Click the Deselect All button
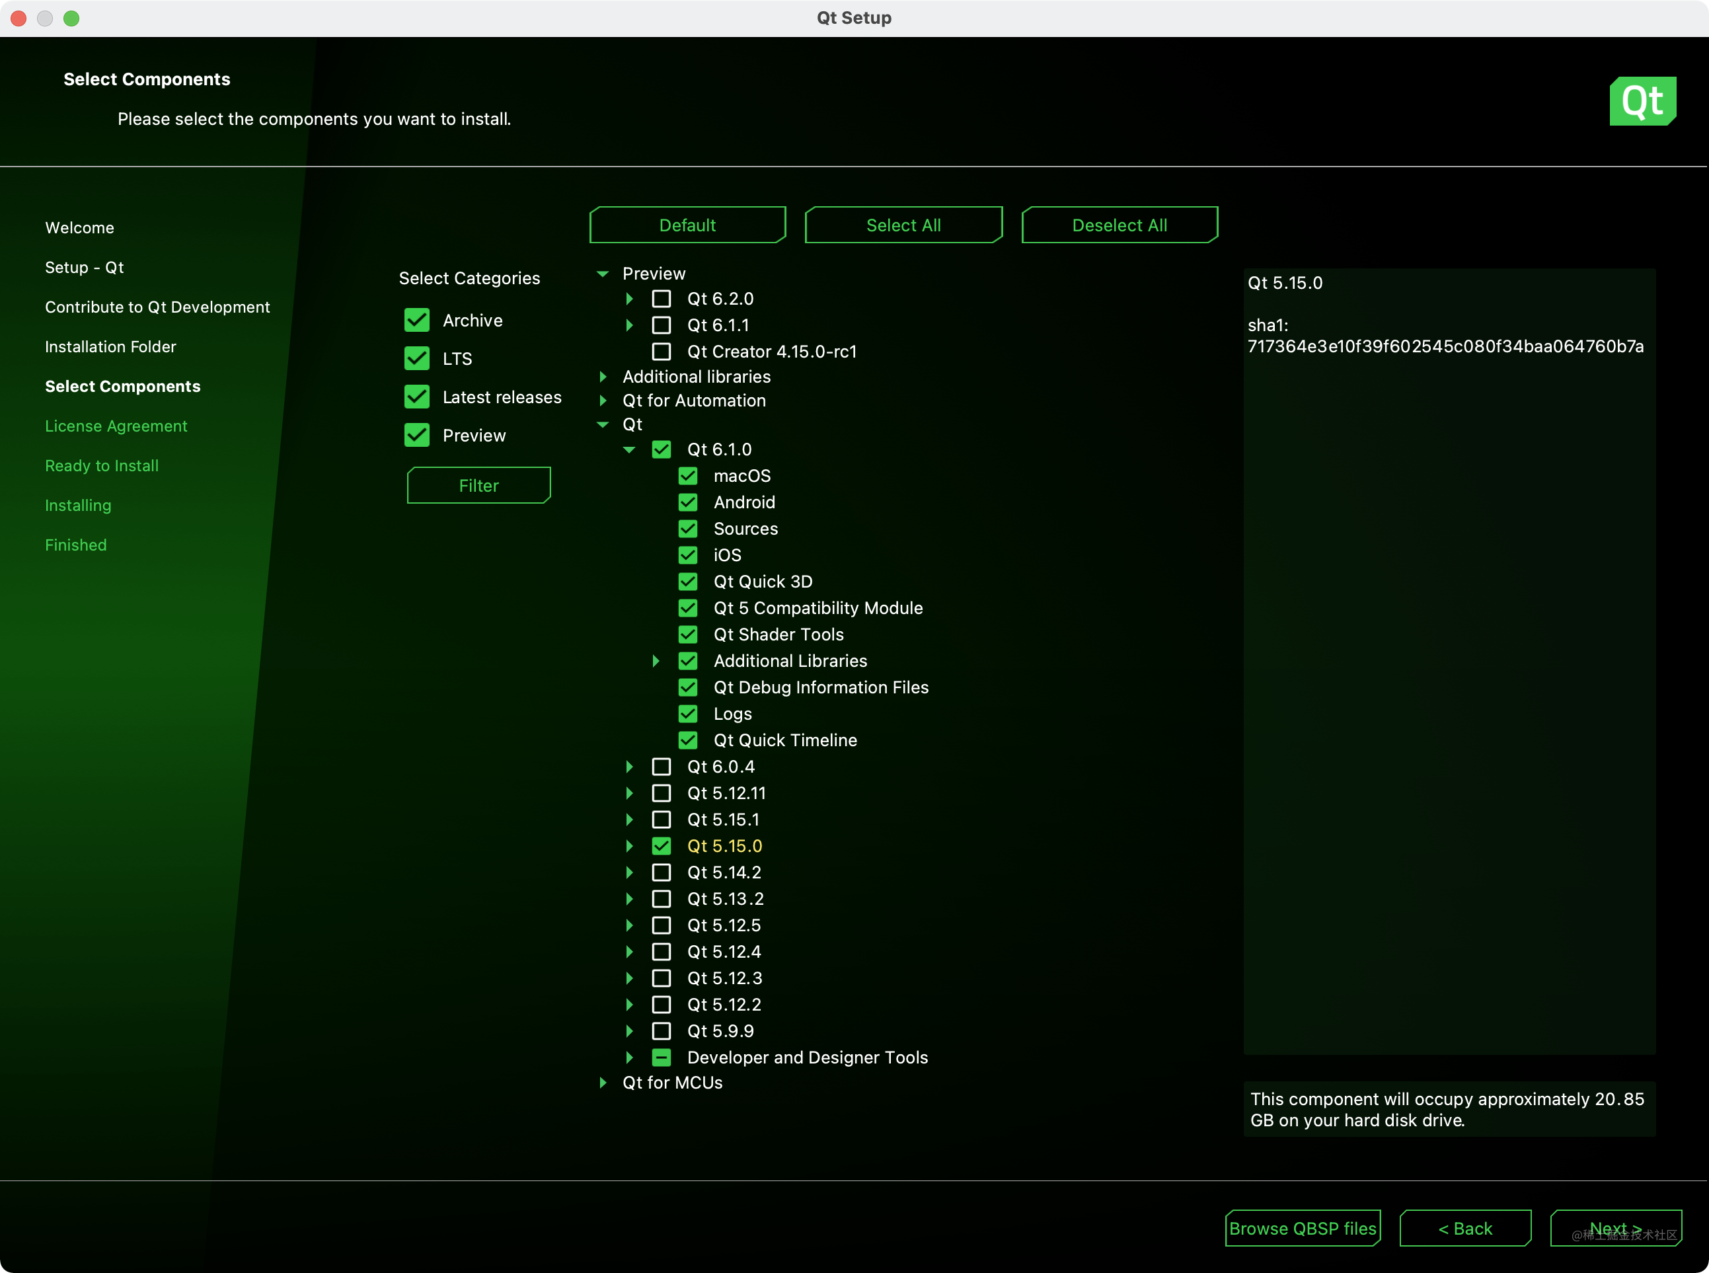This screenshot has height=1273, width=1709. coord(1120,225)
